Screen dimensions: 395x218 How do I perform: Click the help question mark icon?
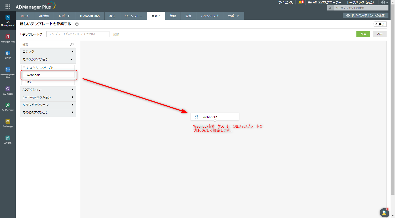point(77,24)
